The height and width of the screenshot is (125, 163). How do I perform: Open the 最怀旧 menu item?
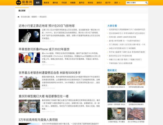pyautogui.click(x=81, y=3)
